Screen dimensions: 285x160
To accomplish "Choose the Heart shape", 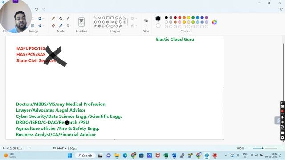I will 116,26.
